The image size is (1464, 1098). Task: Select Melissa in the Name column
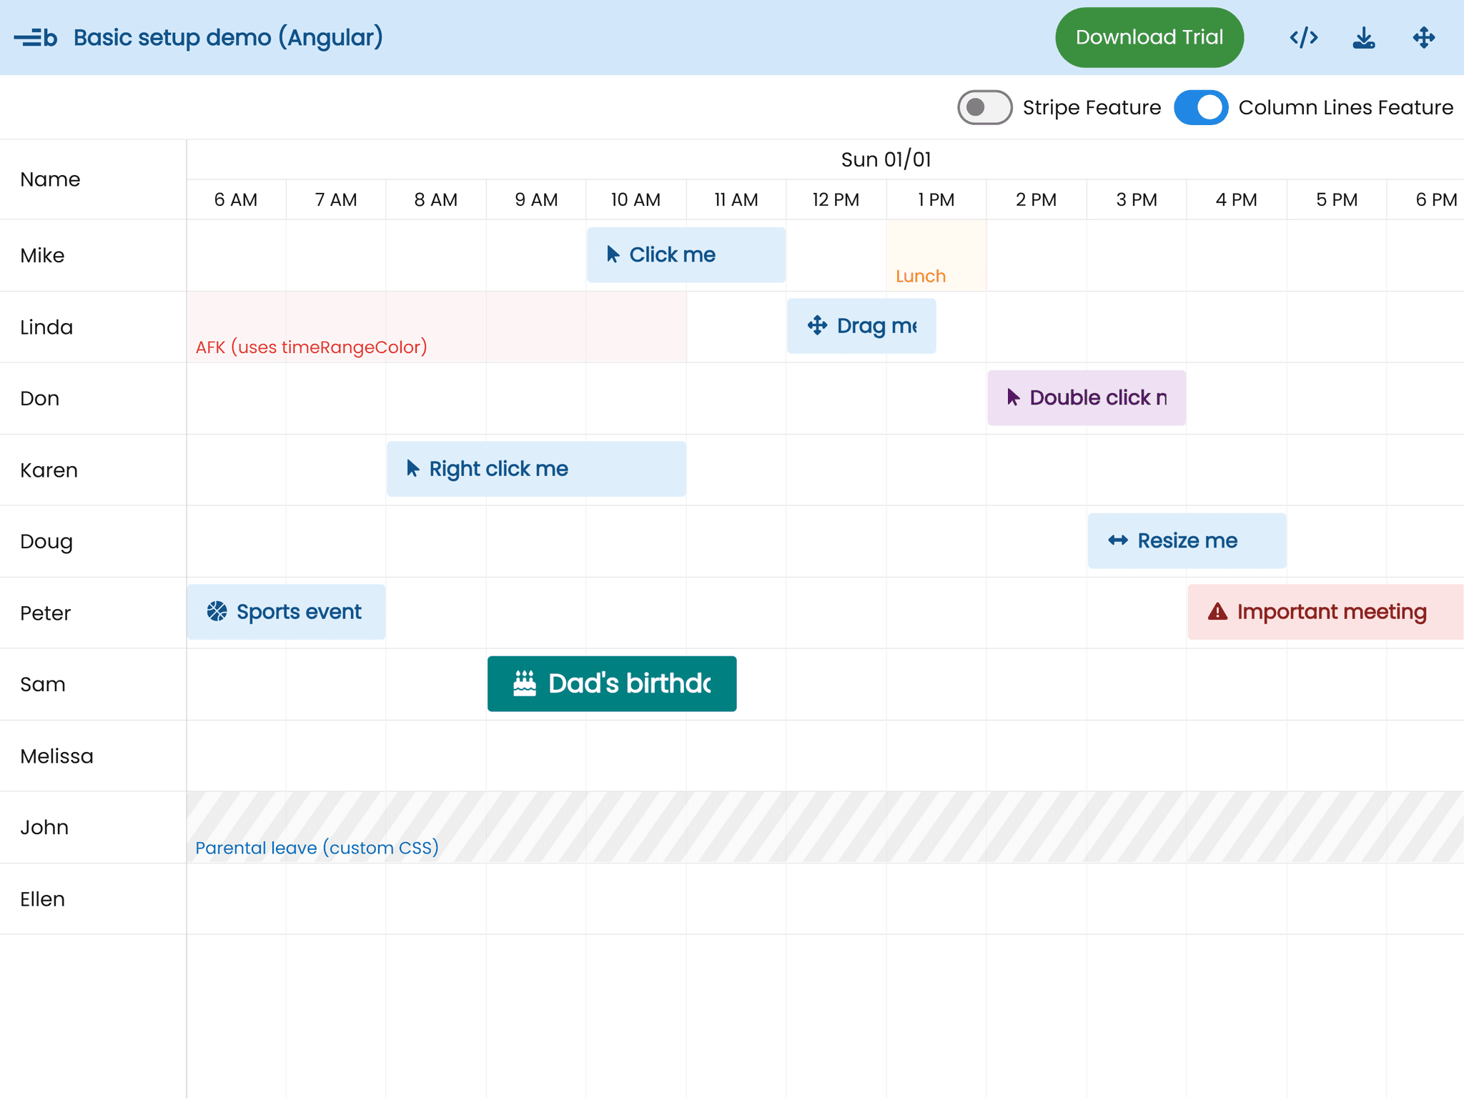tap(57, 756)
